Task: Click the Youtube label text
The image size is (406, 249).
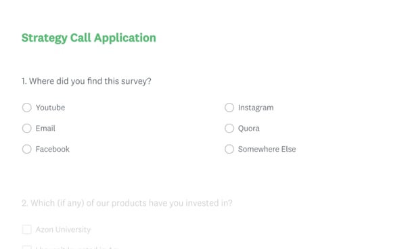Action: pos(50,108)
